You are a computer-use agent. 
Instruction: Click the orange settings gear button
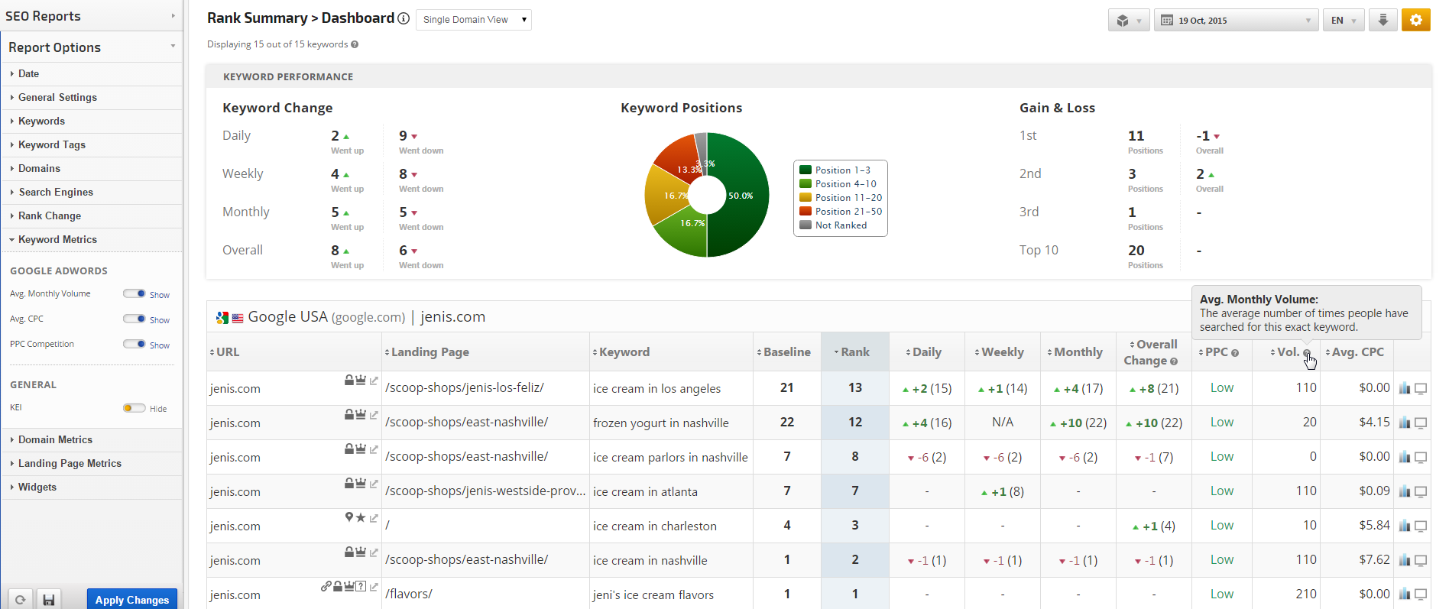[1415, 21]
